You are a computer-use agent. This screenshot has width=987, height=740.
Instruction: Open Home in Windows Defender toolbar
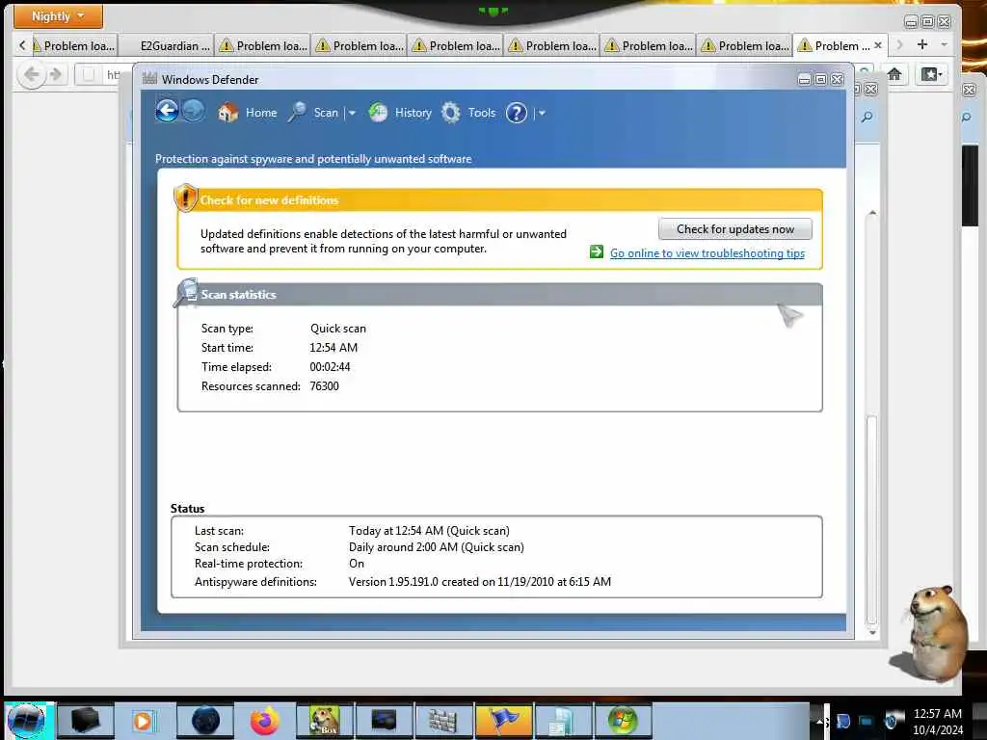click(x=261, y=113)
